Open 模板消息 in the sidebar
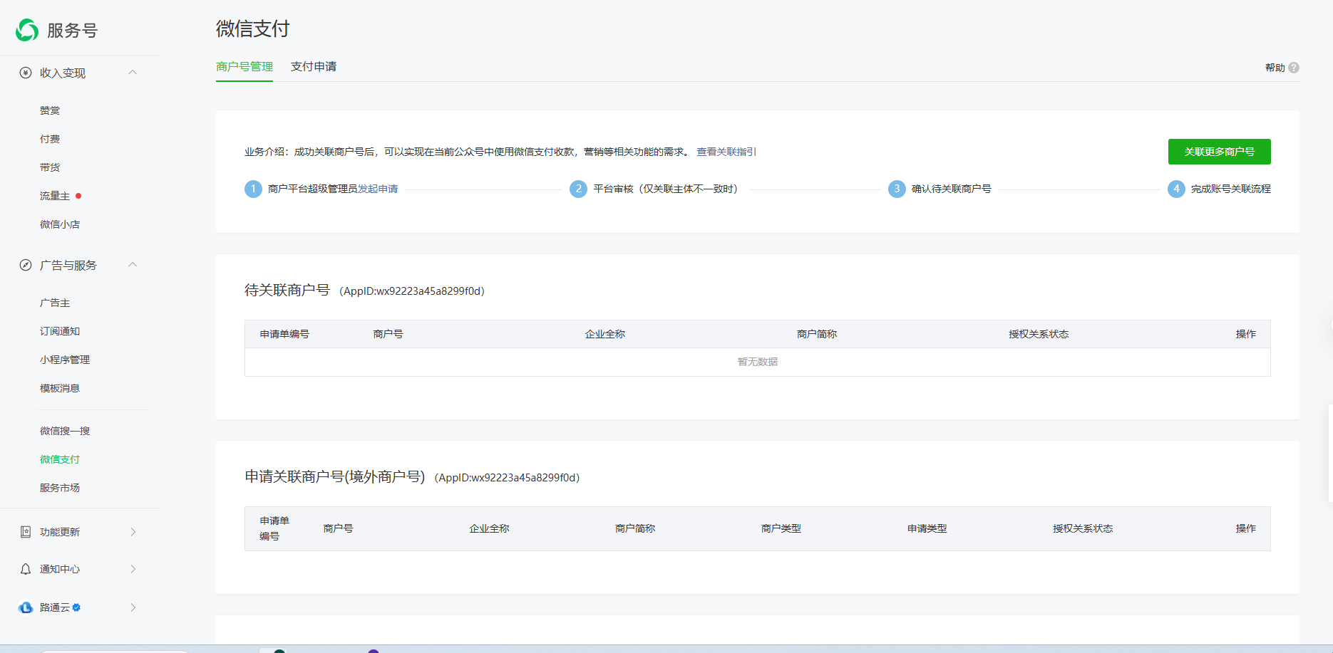1333x653 pixels. pyautogui.click(x=60, y=388)
